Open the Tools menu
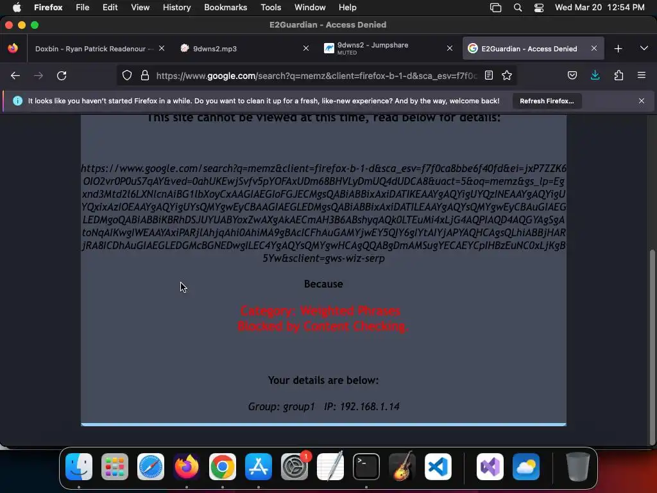Screen dimensions: 657x493 click(x=271, y=8)
